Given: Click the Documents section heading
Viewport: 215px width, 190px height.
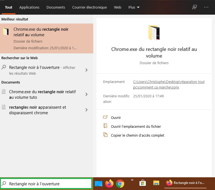Looking at the screenshot, I should (x=11, y=82).
